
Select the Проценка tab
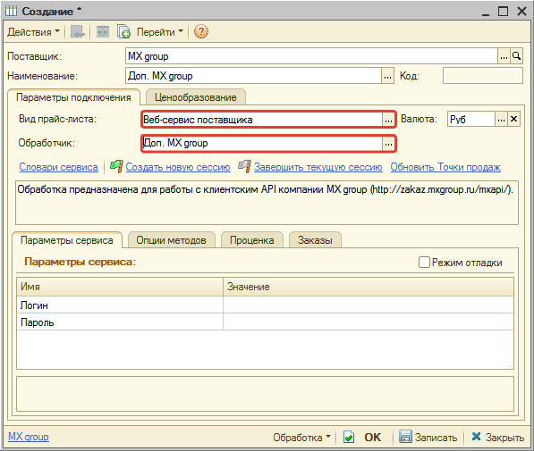[x=251, y=240]
